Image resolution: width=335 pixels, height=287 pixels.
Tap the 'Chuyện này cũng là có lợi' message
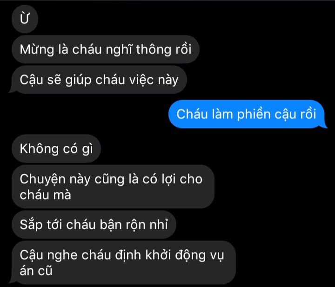click(113, 186)
